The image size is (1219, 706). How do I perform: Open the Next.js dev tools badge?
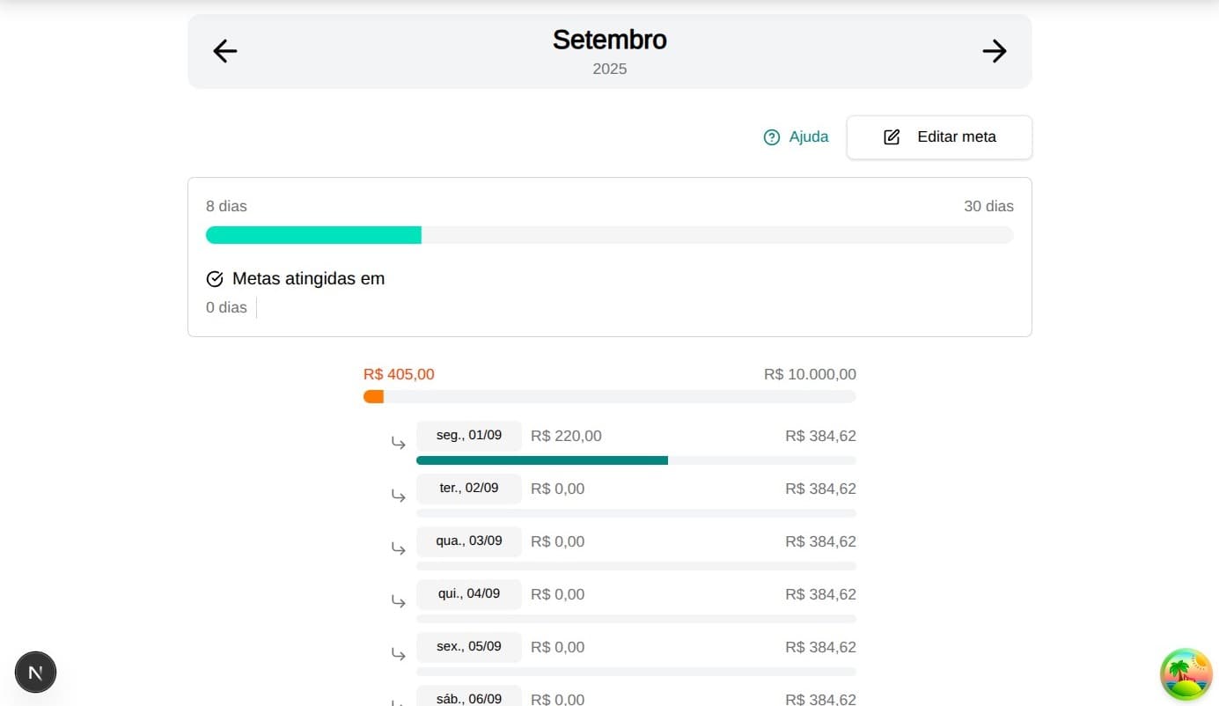point(36,673)
